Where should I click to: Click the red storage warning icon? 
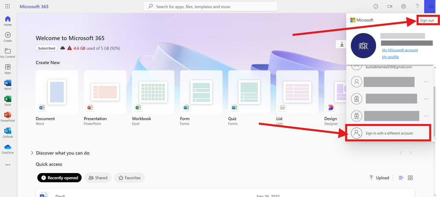coord(69,48)
